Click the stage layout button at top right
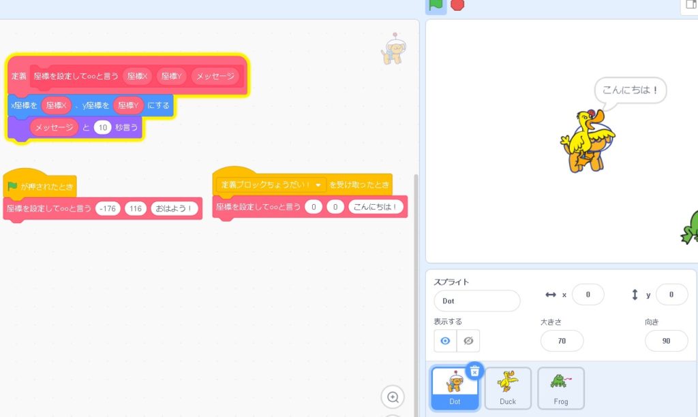 (x=688, y=5)
